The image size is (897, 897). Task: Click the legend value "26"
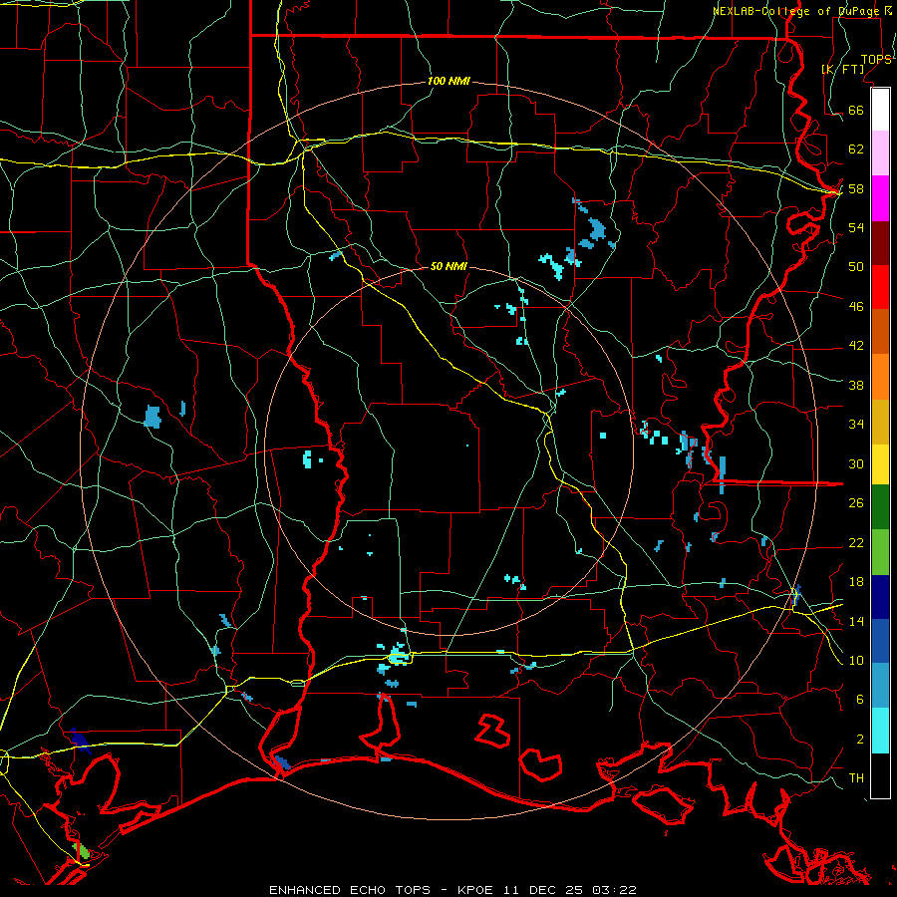856,503
